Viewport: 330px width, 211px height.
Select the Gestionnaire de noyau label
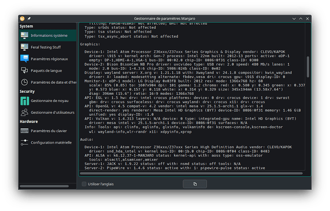tap(50, 100)
